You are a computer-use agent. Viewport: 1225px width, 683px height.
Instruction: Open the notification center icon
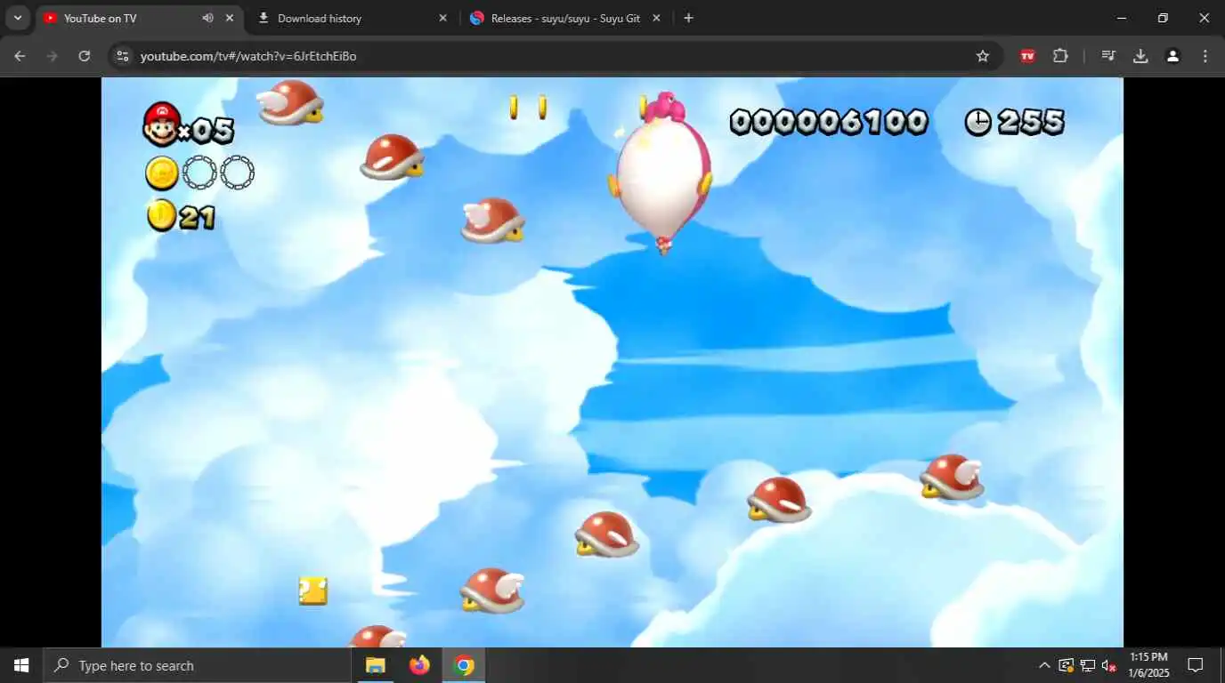pyautogui.click(x=1196, y=665)
